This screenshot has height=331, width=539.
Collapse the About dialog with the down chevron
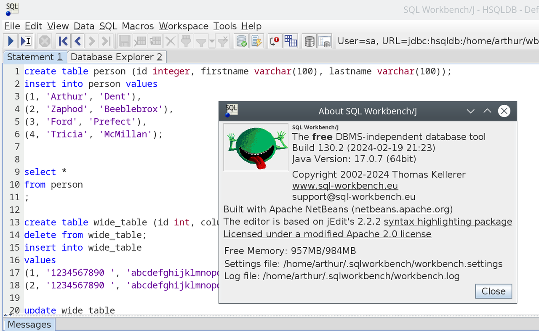[x=470, y=111]
